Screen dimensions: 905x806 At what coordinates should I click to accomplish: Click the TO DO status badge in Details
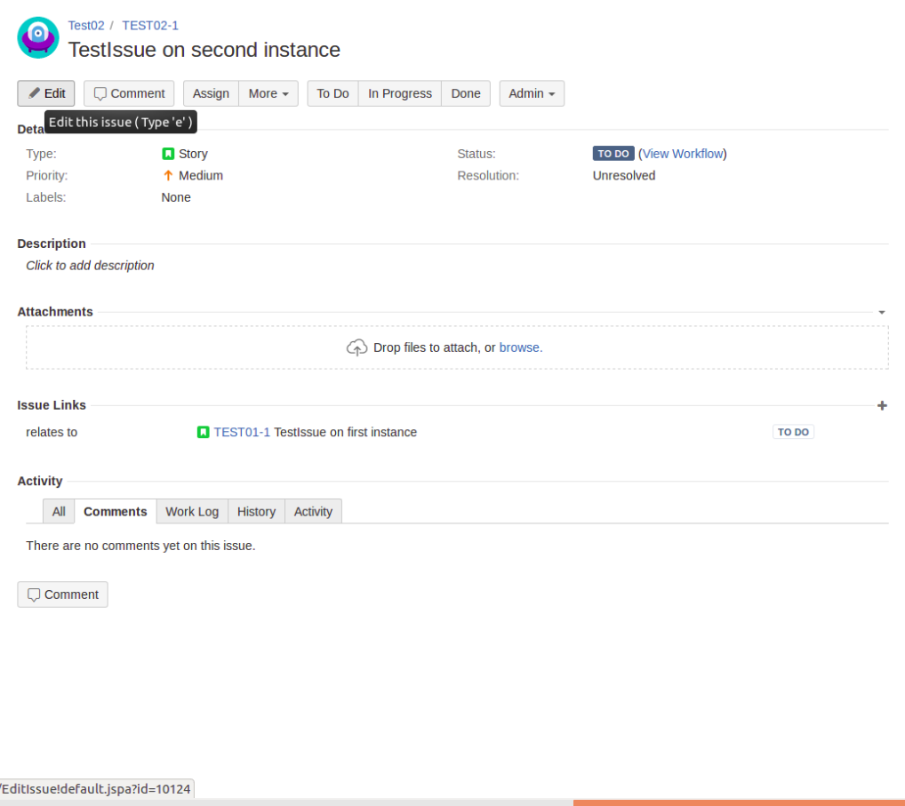pyautogui.click(x=613, y=154)
